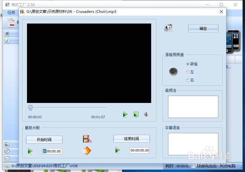Close the Crusaders (Choir).mp3 dialog
The height and width of the screenshot is (172, 245).
tap(221, 12)
